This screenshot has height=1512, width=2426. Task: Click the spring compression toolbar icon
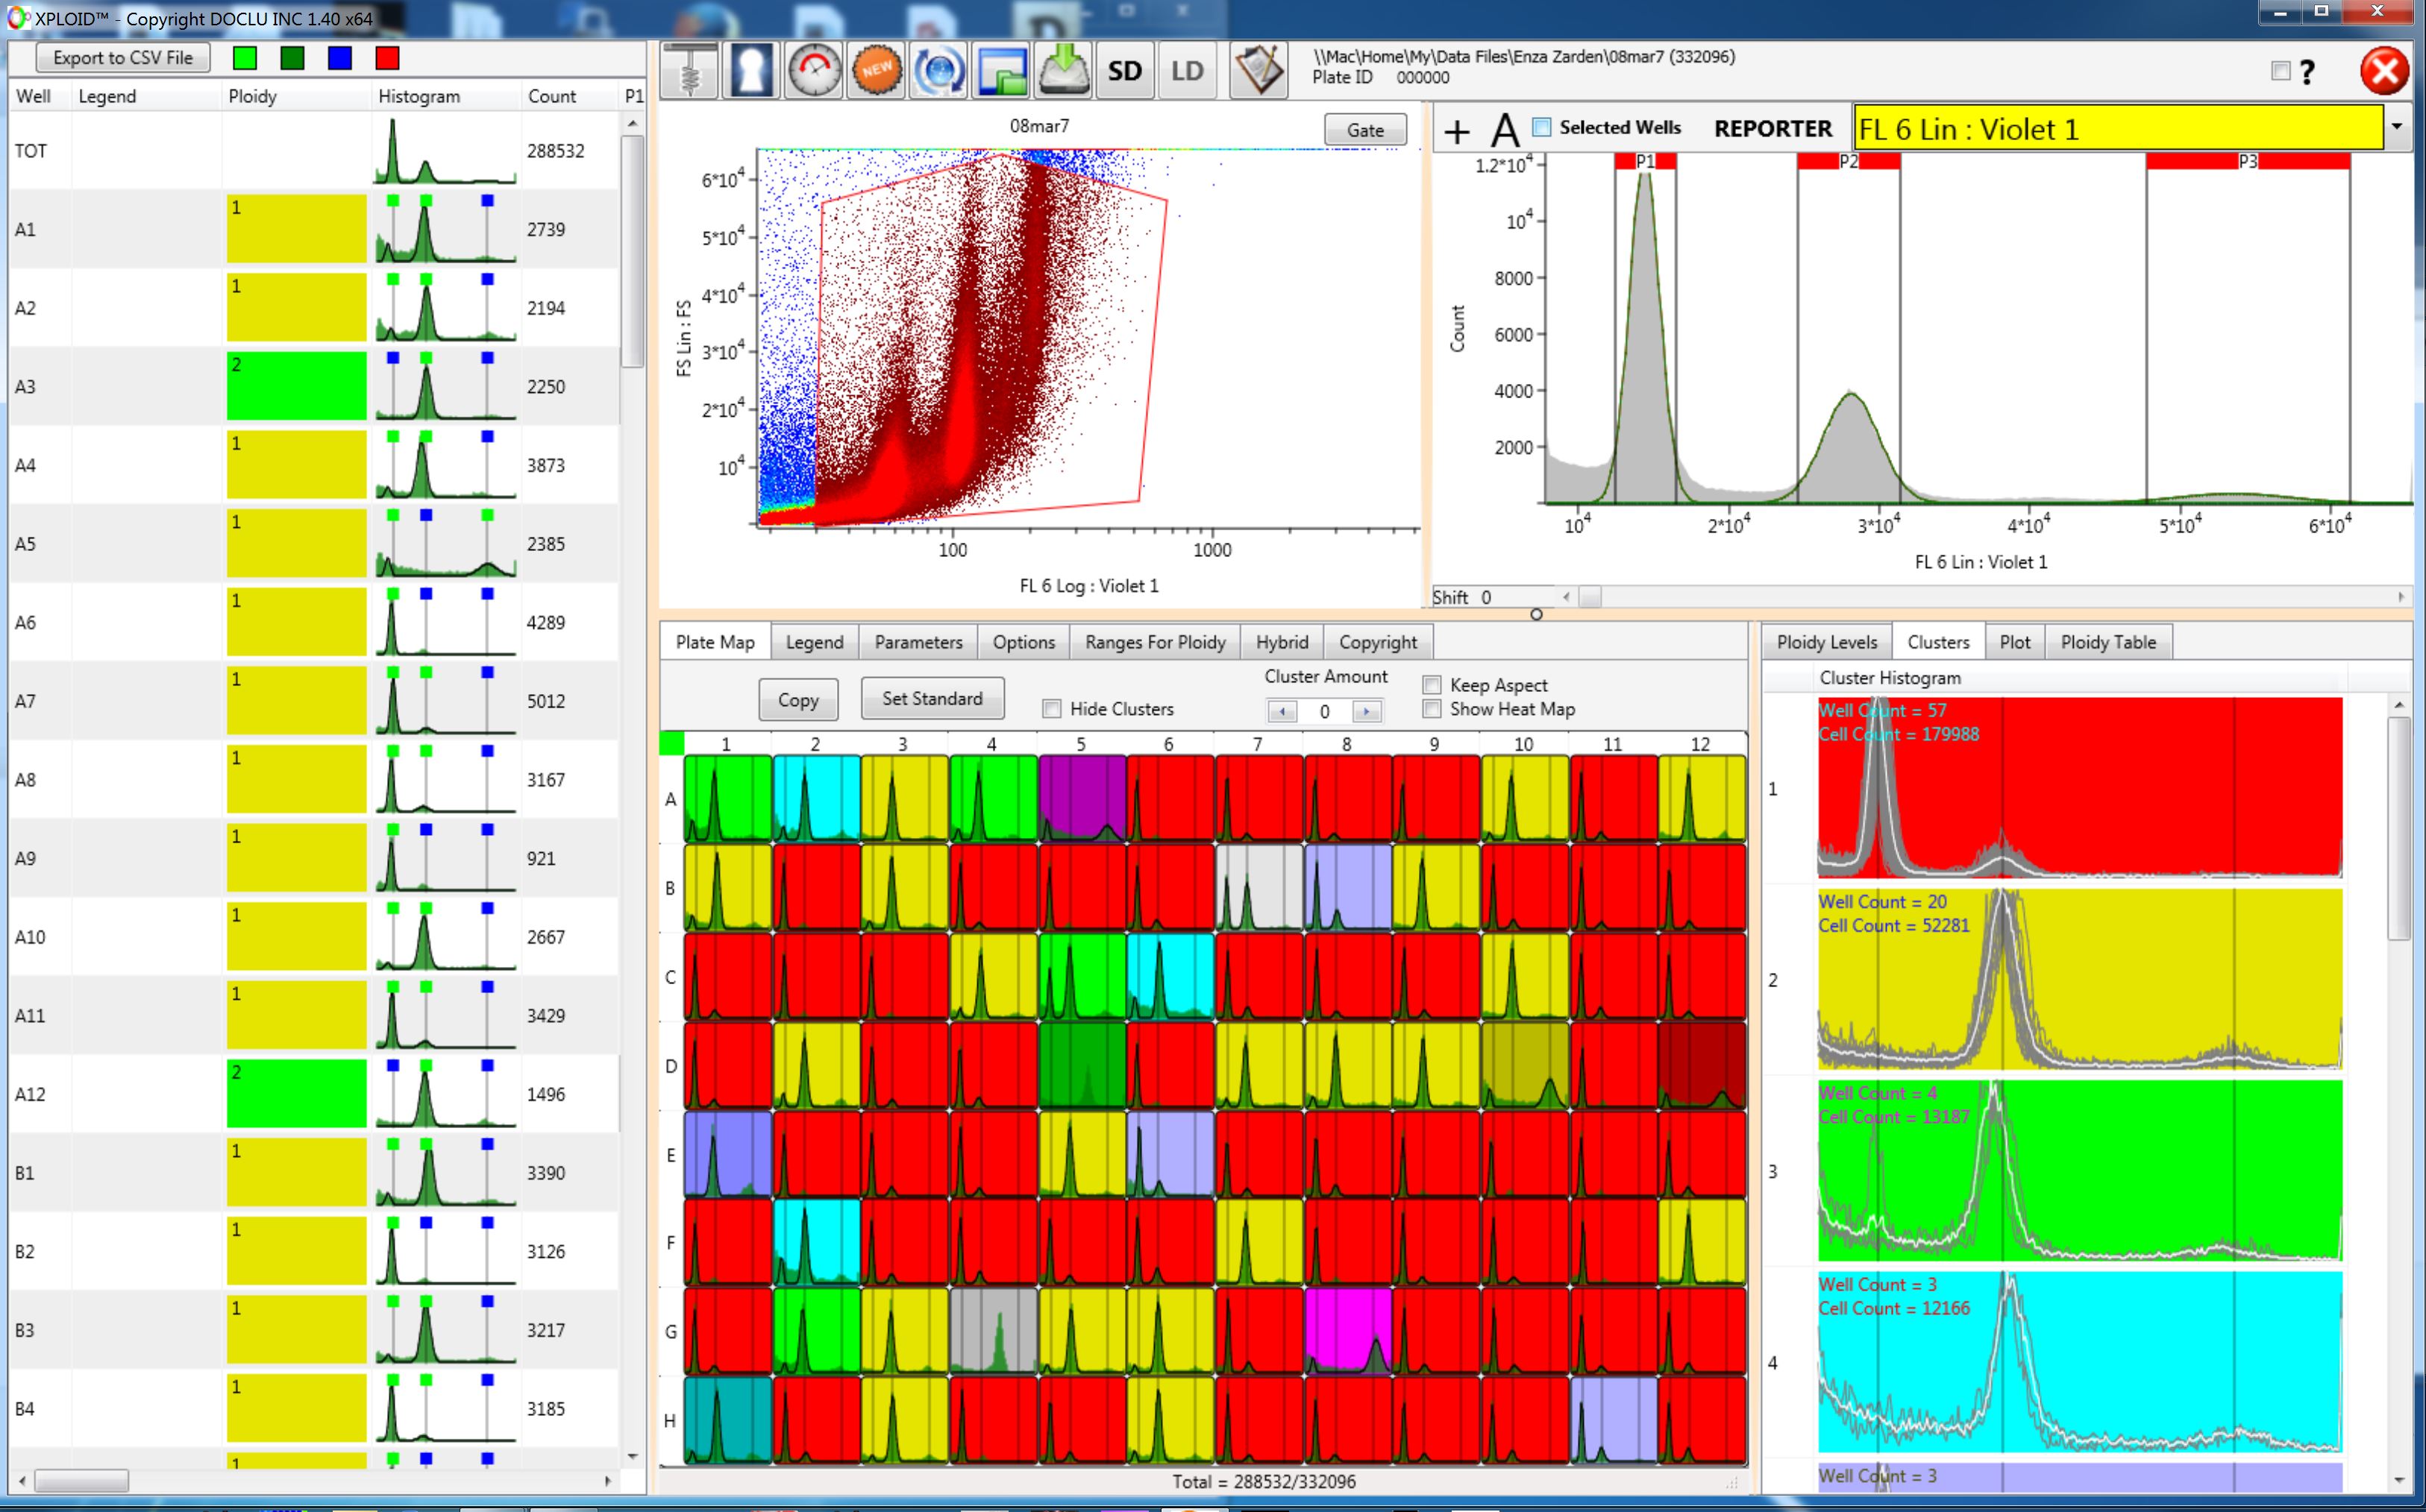(689, 70)
